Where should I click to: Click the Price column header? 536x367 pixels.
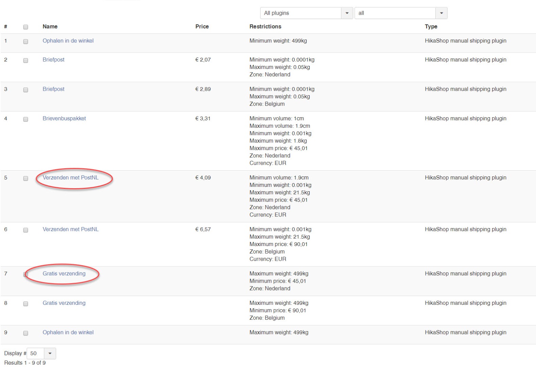click(202, 27)
